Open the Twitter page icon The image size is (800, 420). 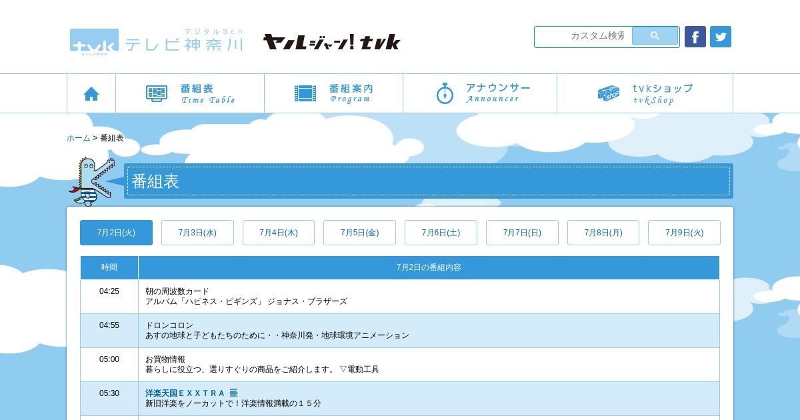click(x=721, y=37)
